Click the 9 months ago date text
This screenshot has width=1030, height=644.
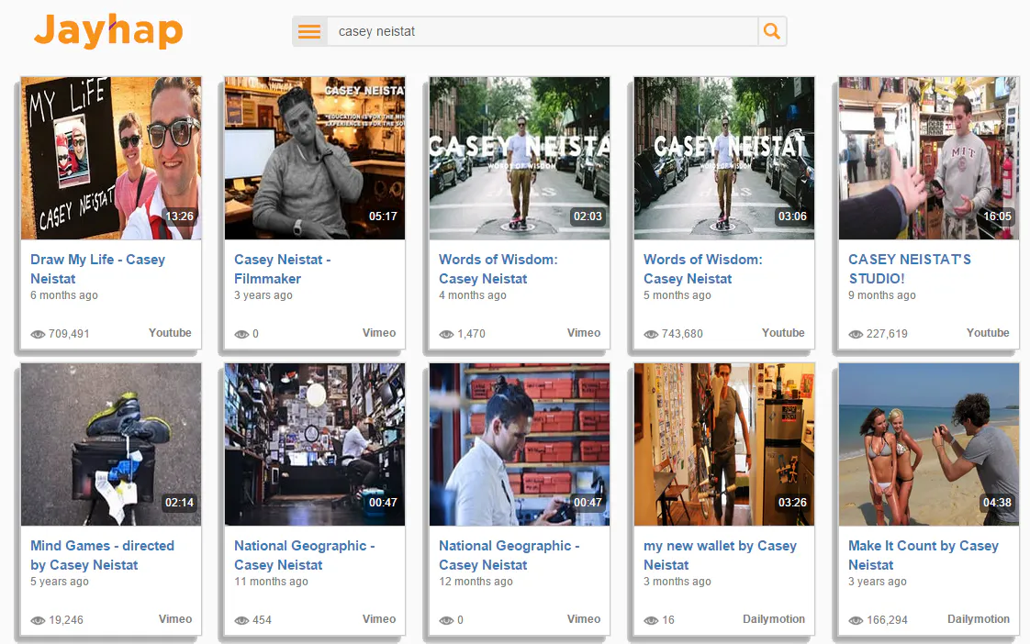click(x=882, y=295)
